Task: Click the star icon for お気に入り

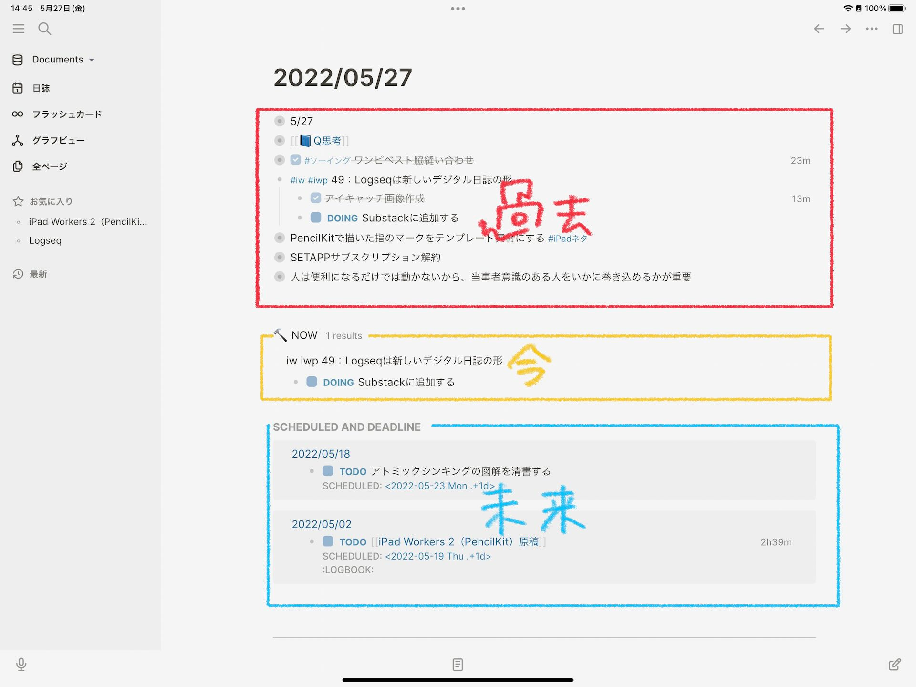Action: pos(18,201)
